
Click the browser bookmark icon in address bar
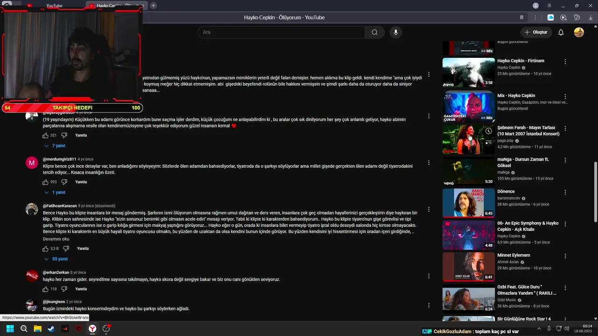(521, 17)
